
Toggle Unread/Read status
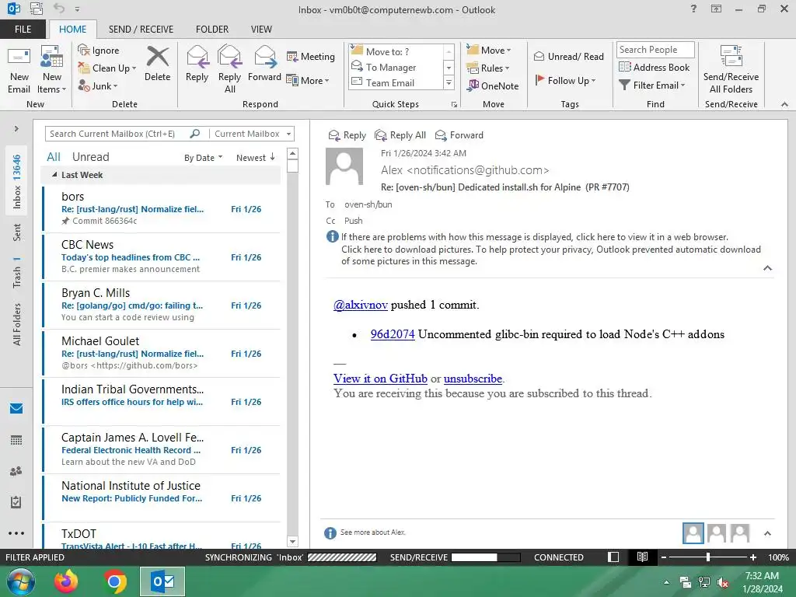pos(568,56)
